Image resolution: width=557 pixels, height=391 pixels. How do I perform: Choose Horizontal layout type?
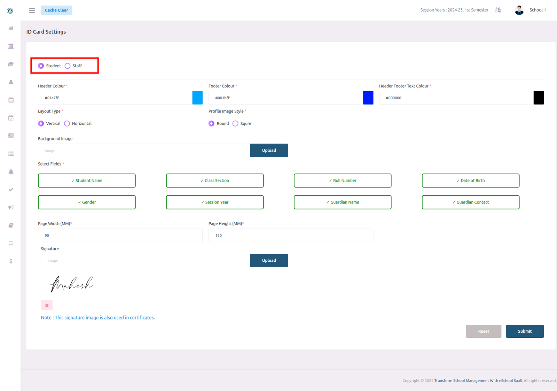[67, 124]
